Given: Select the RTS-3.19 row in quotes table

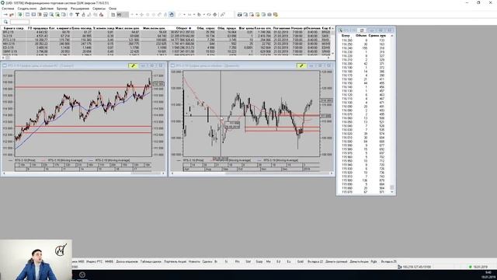Looking at the screenshot, I should click(166, 40).
